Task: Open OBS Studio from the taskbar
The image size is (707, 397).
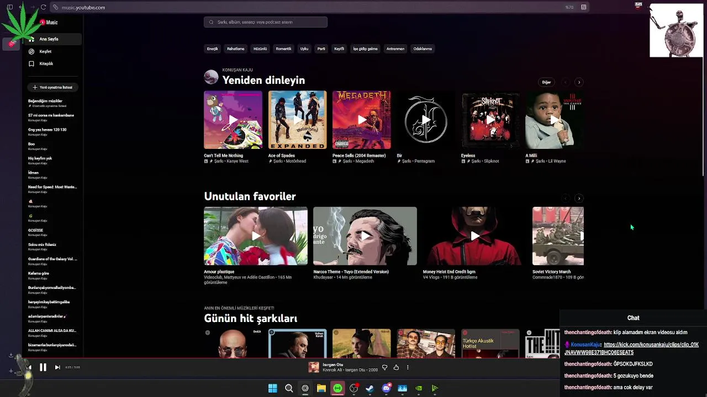Action: [353, 388]
